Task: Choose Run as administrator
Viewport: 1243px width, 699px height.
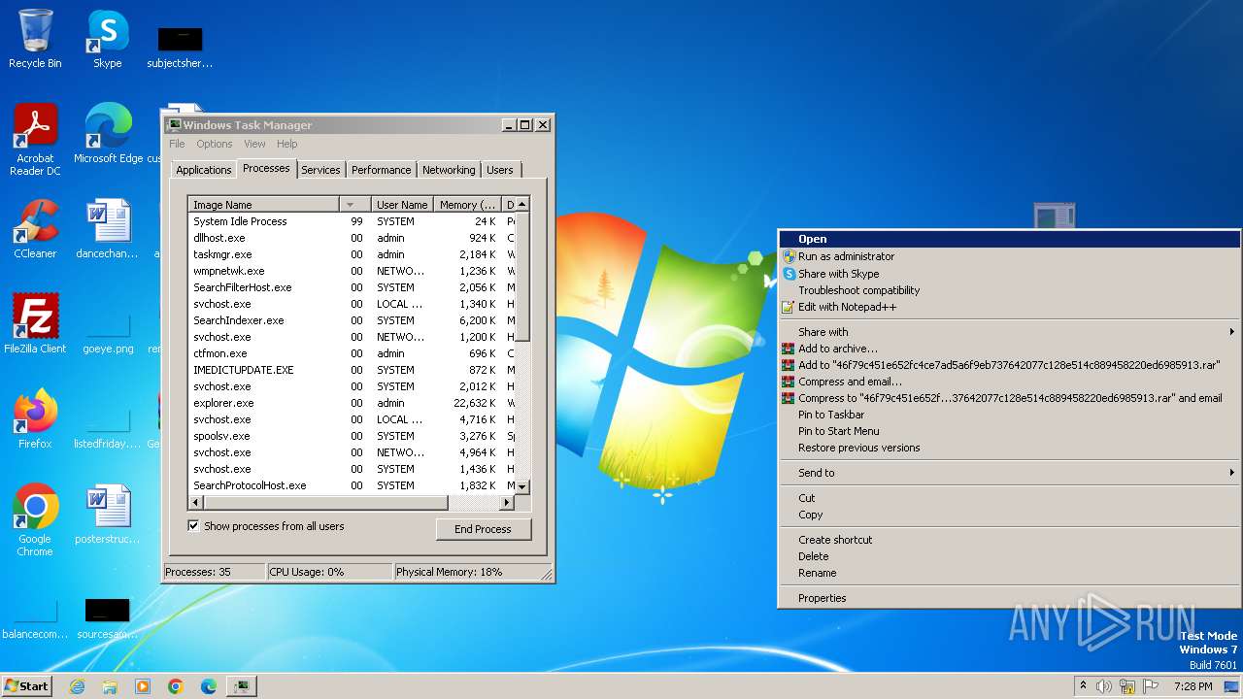Action: 1010,256
